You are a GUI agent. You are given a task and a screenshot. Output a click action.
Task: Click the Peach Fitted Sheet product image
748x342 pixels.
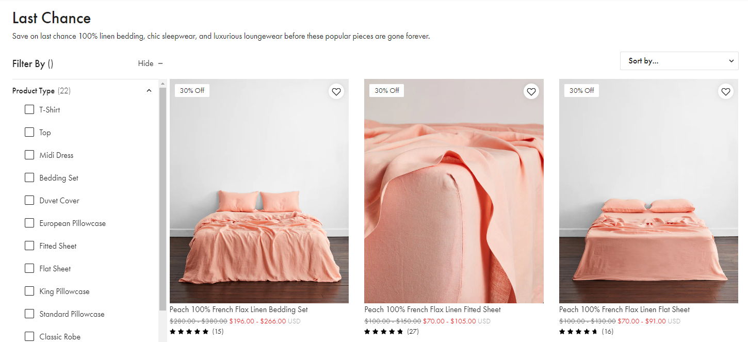click(453, 191)
